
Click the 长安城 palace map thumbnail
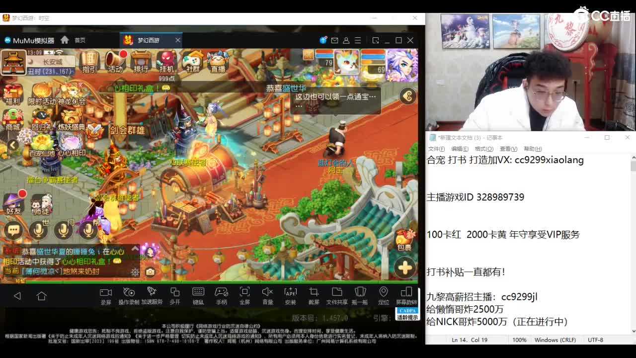click(x=13, y=62)
